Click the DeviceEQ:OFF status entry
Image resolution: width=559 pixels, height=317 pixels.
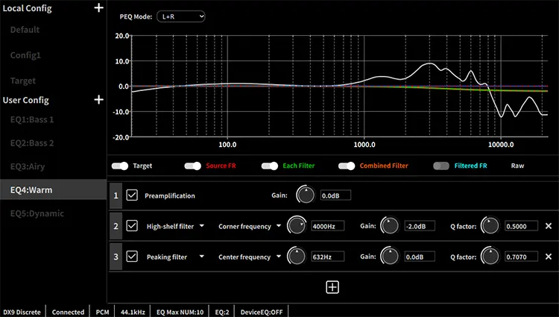262,312
